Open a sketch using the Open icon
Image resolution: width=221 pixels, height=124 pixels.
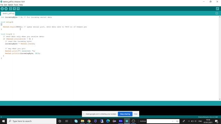tap(14, 9)
